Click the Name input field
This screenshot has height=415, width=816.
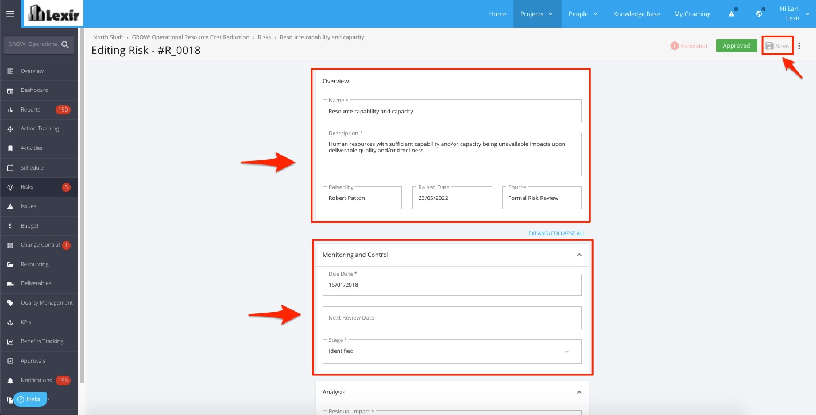tap(452, 111)
